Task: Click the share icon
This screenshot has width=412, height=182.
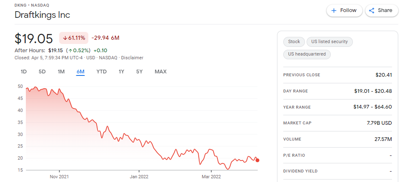Action: pyautogui.click(x=372, y=10)
